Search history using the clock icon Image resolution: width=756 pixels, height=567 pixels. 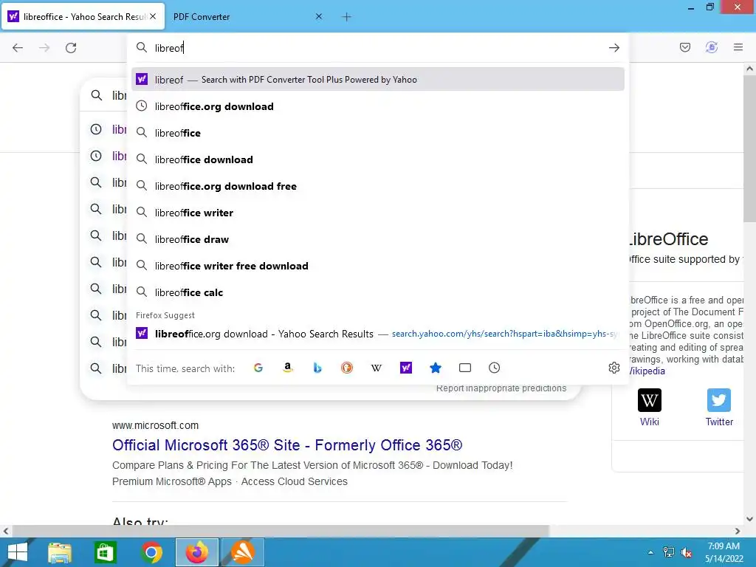pos(494,368)
